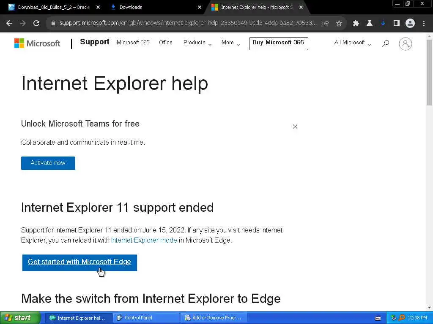The image size is (433, 324).
Task: Select Internet Explorer help taskbar button
Action: tap(78, 318)
